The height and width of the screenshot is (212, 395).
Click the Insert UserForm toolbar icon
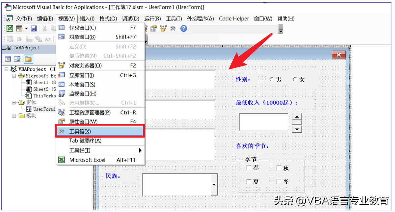[x=19, y=29]
